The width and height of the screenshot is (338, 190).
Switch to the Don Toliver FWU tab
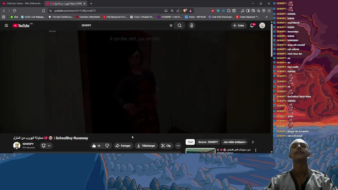(22, 3)
